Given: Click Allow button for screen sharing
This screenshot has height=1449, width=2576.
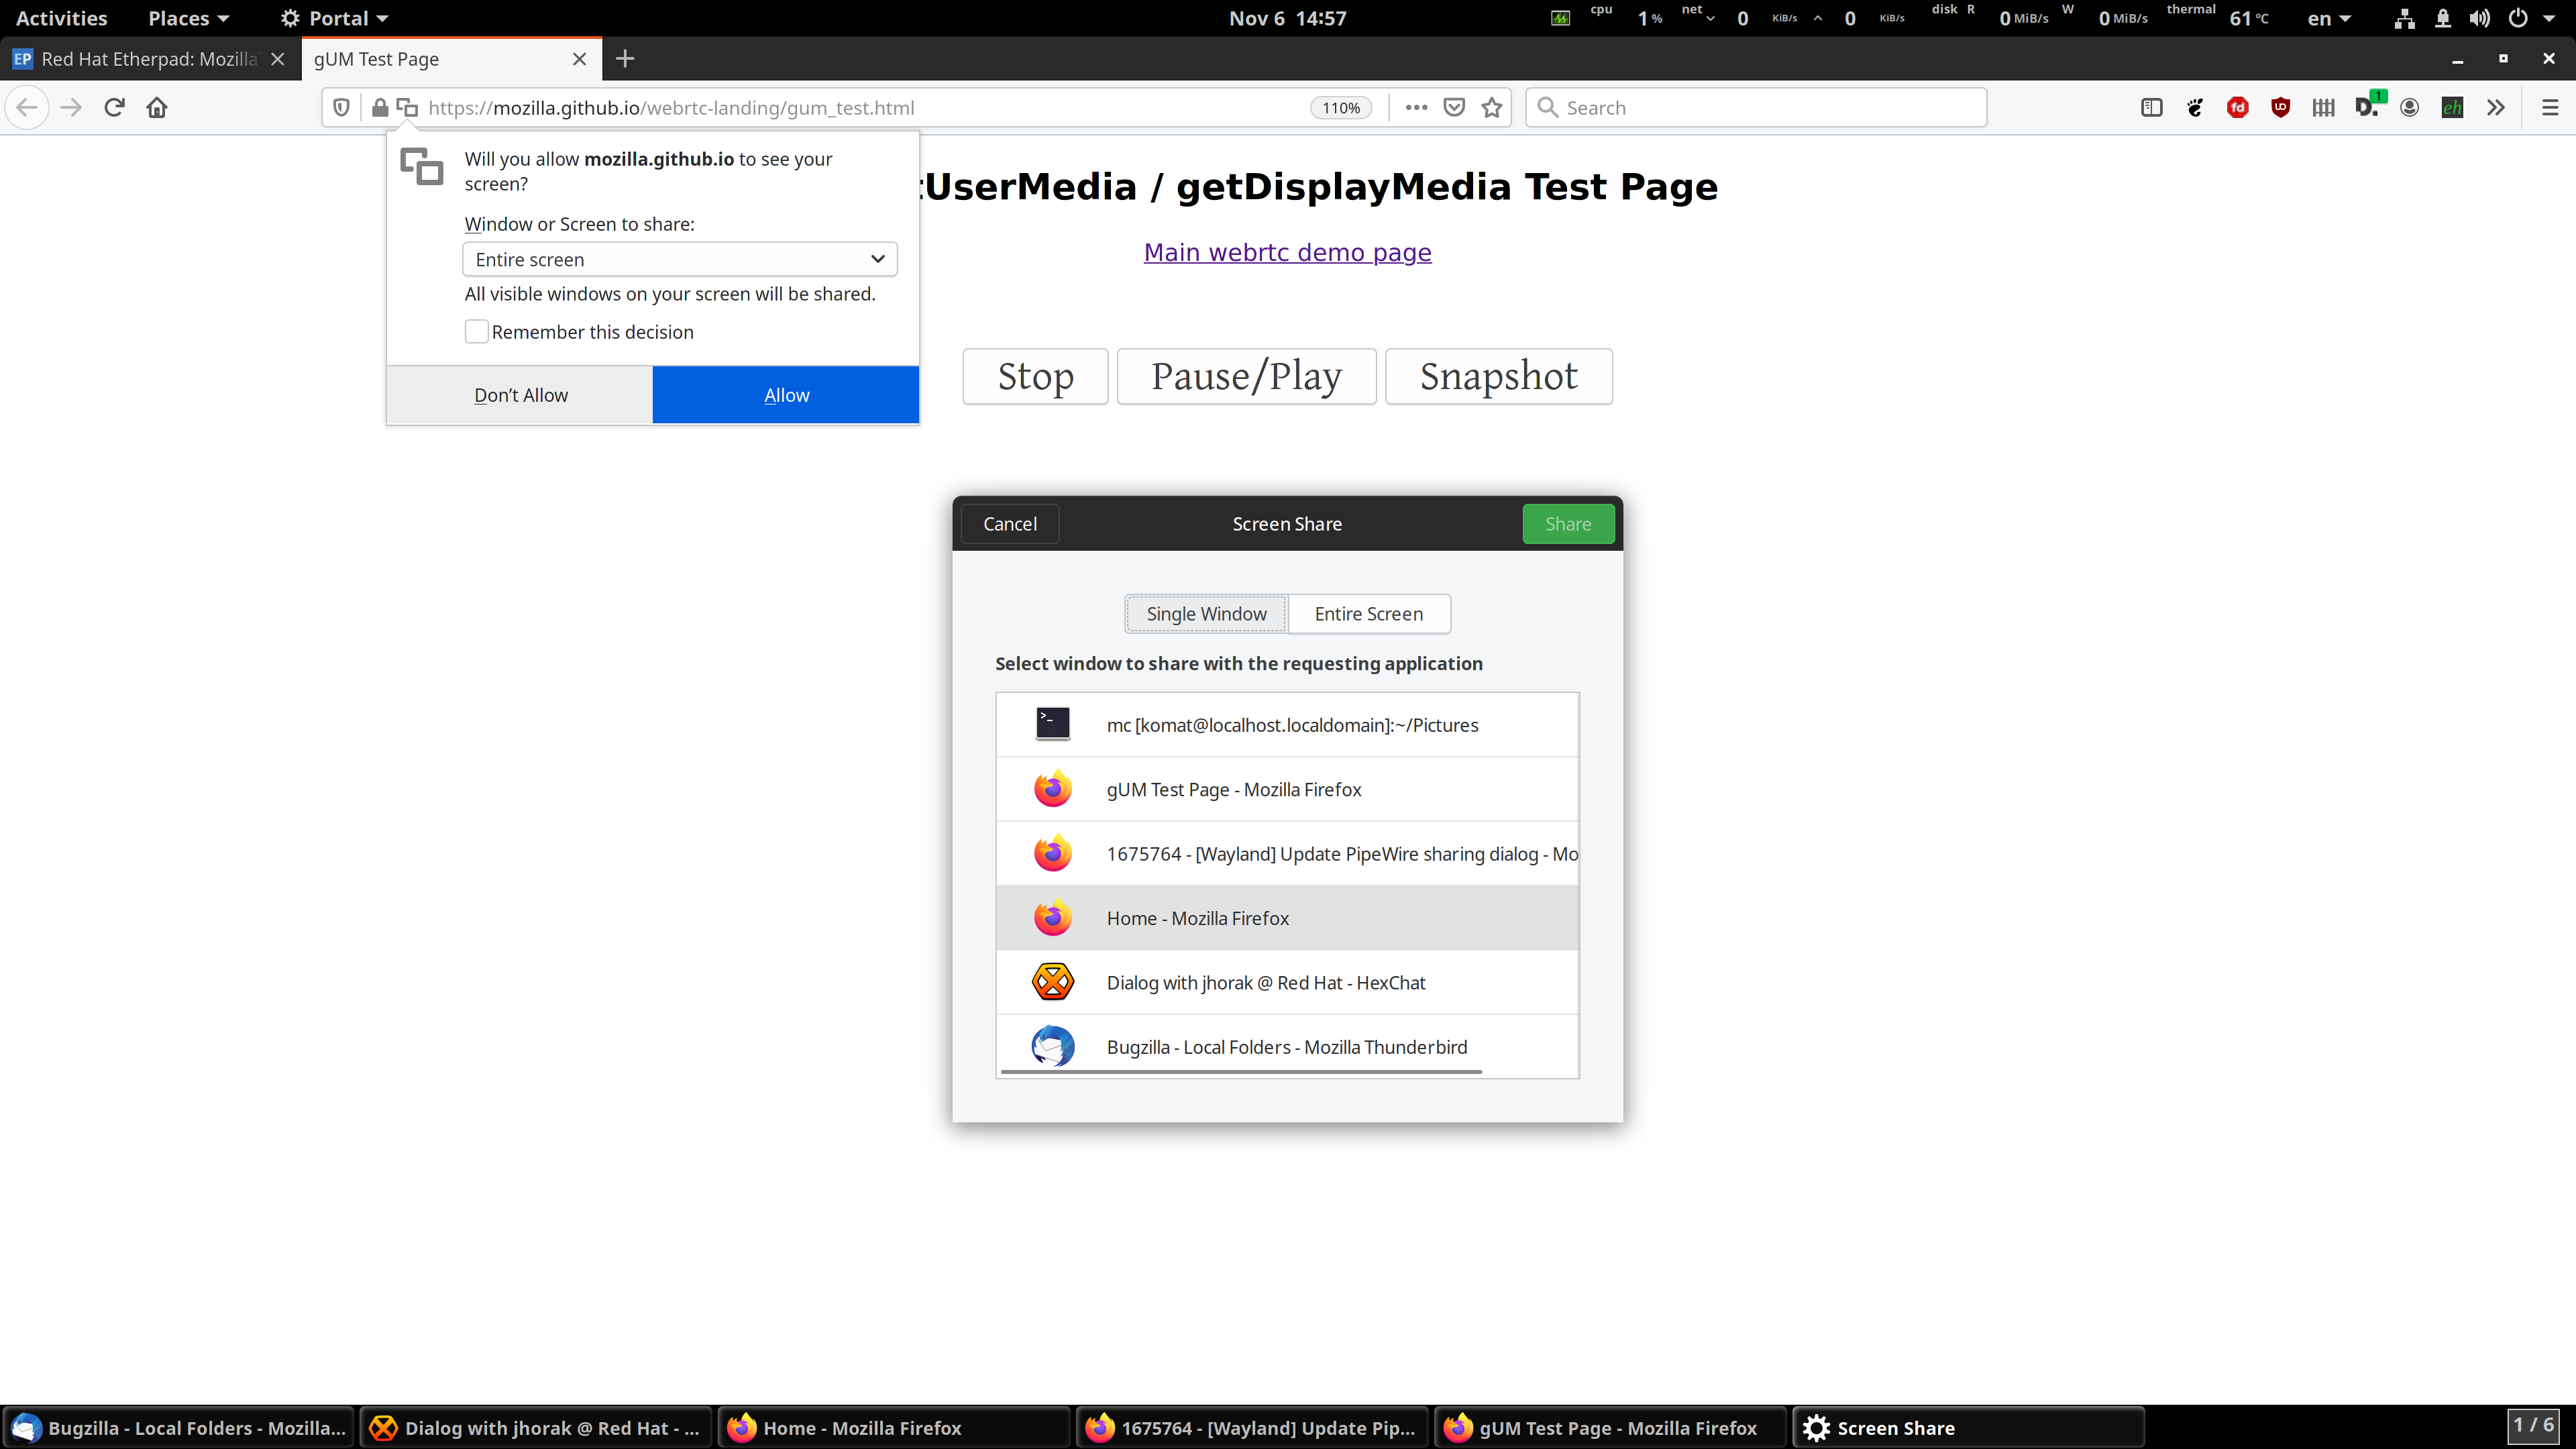Looking at the screenshot, I should pos(786,392).
